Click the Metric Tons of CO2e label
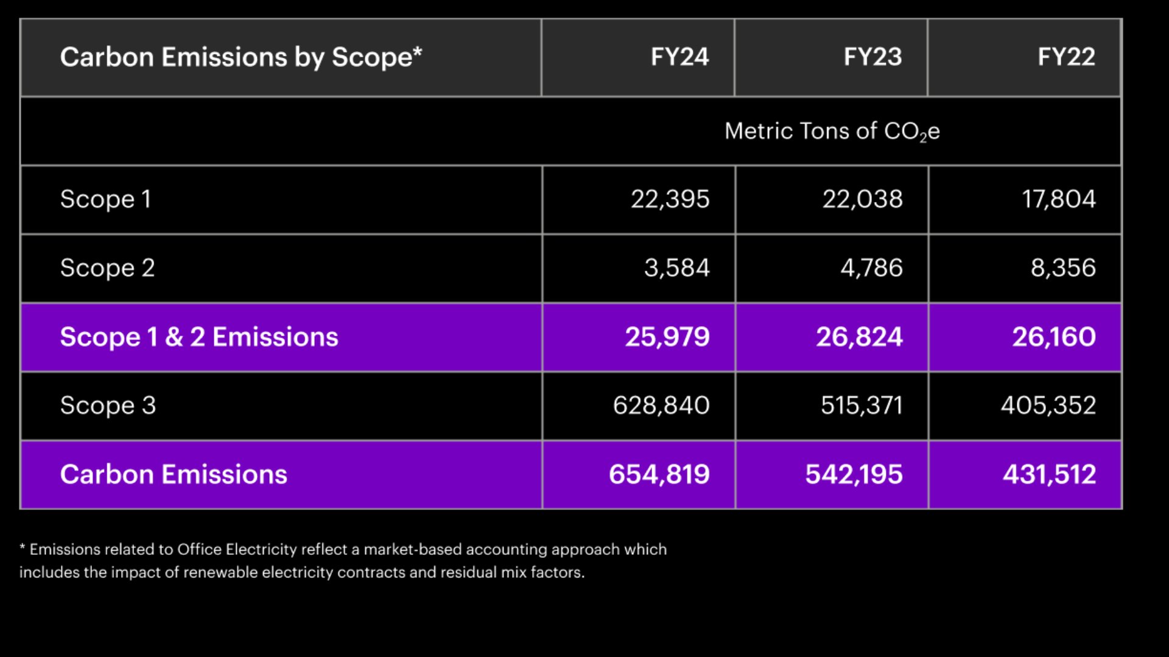The image size is (1169, 657). (x=832, y=131)
